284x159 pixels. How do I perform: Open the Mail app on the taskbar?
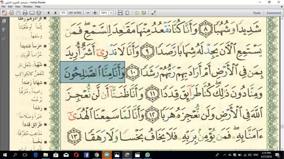[x=66, y=155]
